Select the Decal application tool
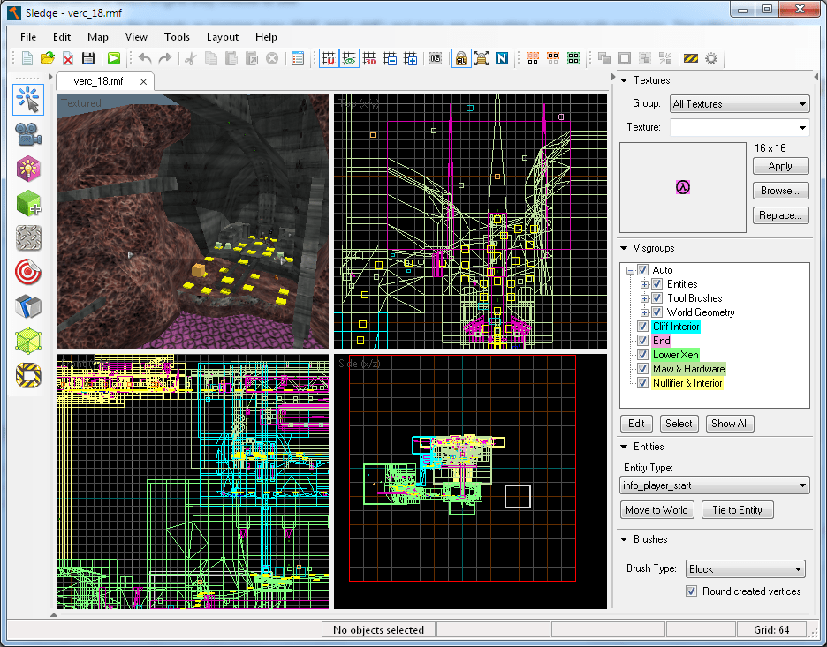Viewport: 827px width, 647px height. coord(29,272)
